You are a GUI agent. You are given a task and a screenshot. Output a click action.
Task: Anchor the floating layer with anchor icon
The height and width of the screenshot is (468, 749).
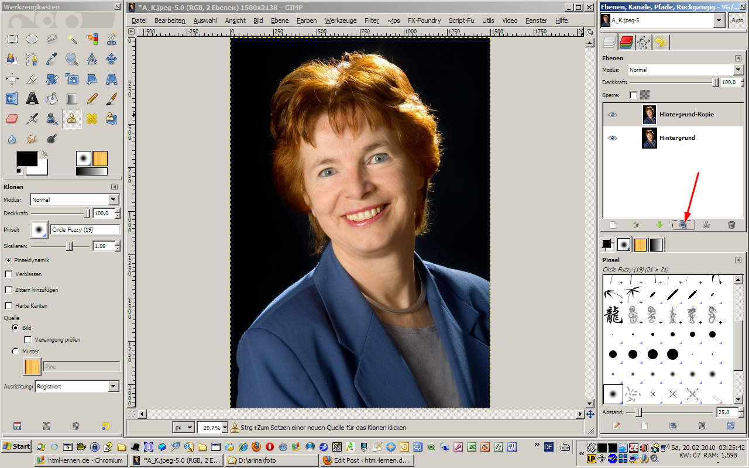(x=706, y=225)
